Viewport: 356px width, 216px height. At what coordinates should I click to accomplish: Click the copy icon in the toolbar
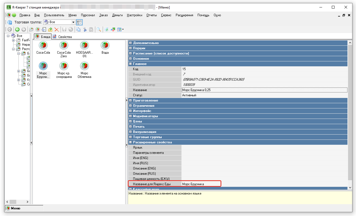tap(78, 29)
